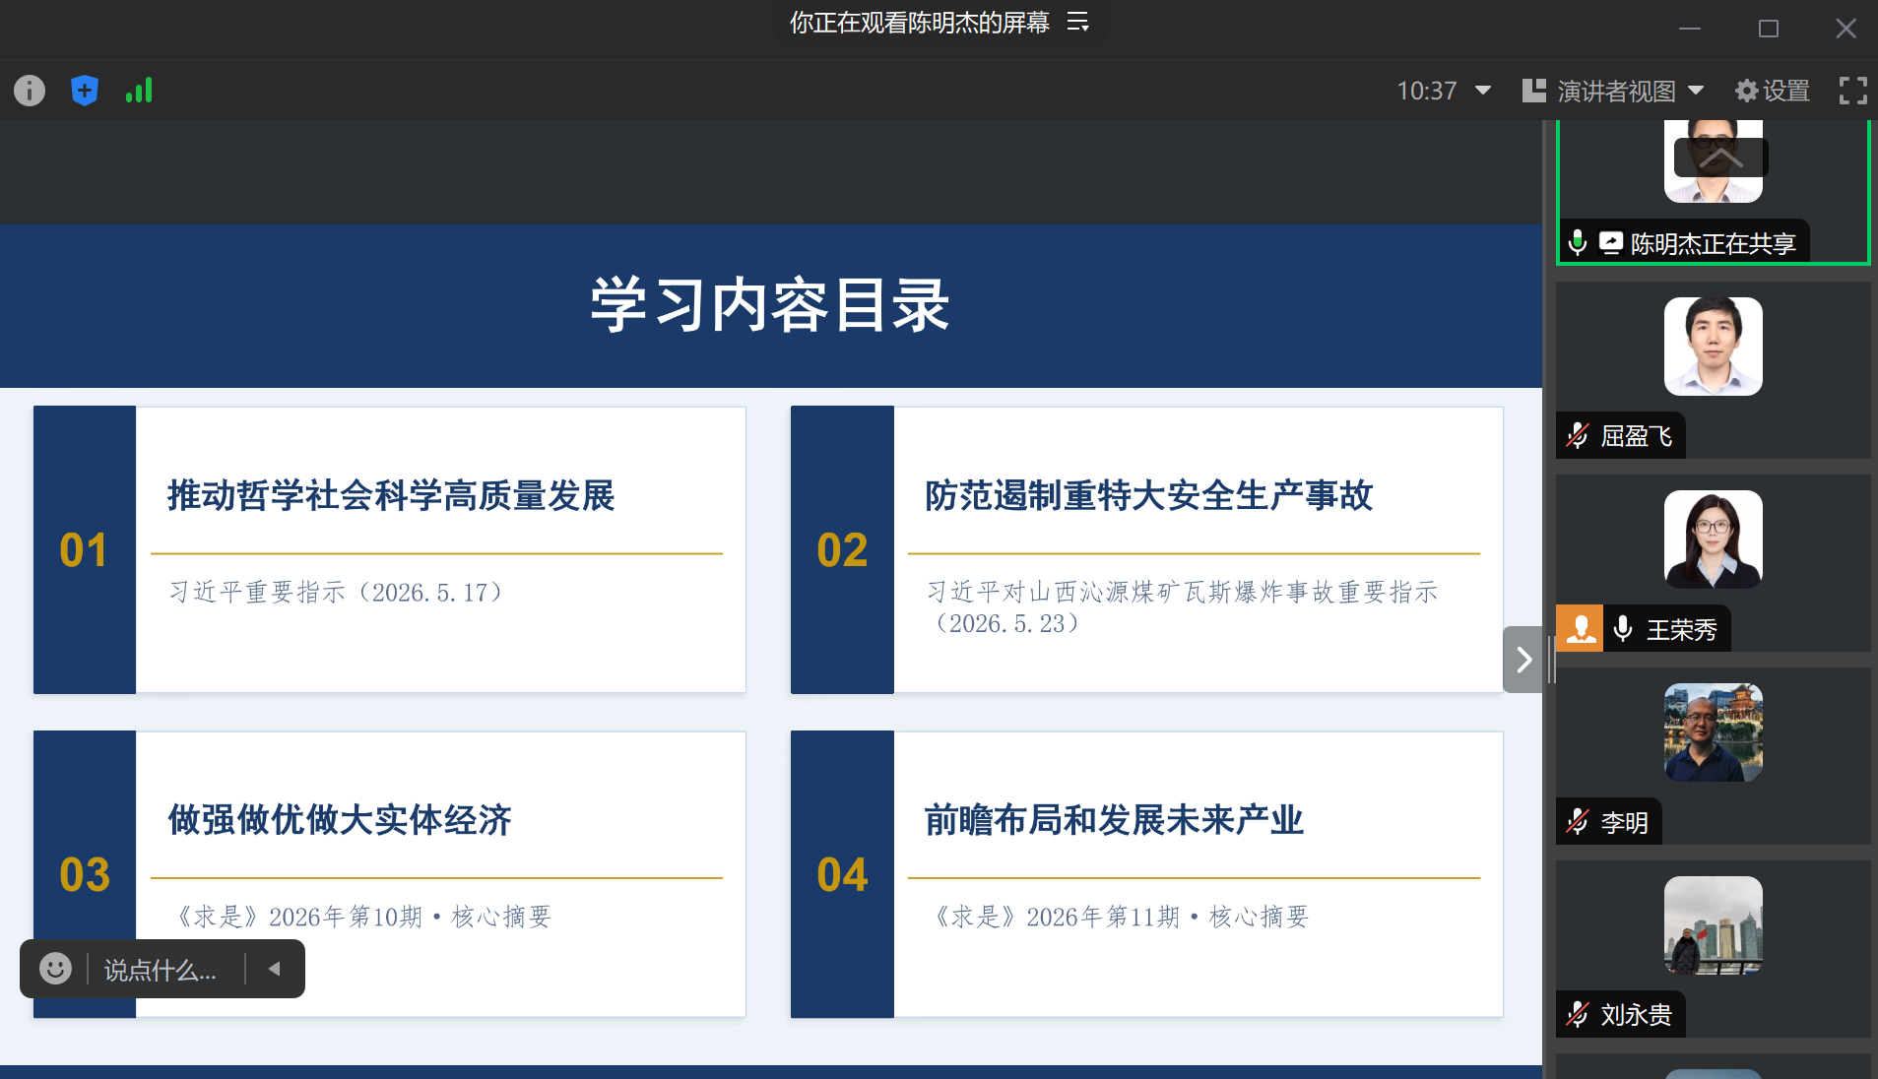Toggle the muted microphone icon for 李明

tap(1578, 821)
